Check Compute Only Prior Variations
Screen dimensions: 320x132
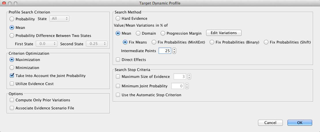(12, 100)
